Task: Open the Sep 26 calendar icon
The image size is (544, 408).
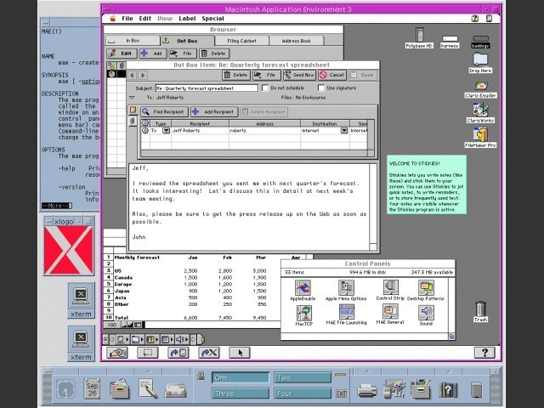Action: pos(93,389)
